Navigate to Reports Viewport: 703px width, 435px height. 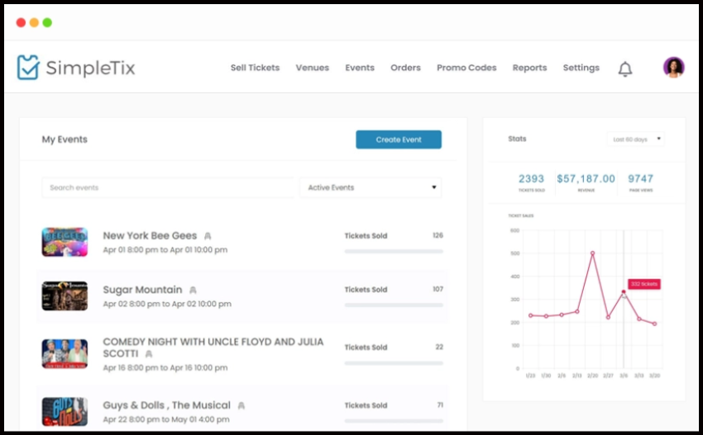pyautogui.click(x=529, y=68)
